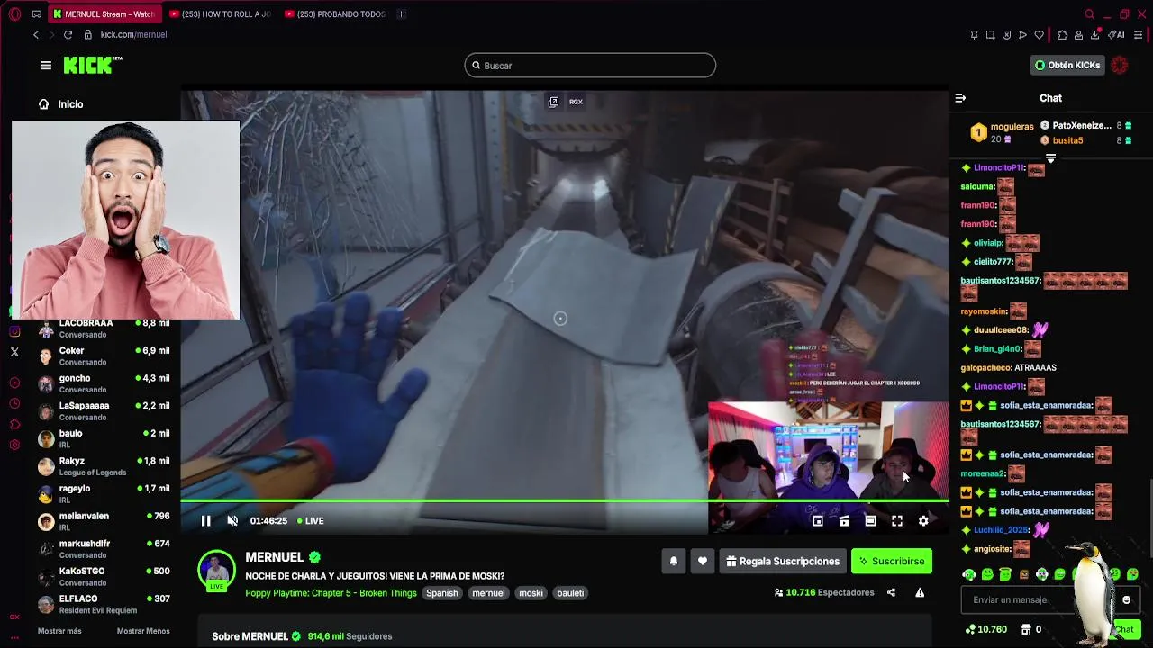Unmute the stream volume
The image size is (1153, 648).
[x=232, y=520]
